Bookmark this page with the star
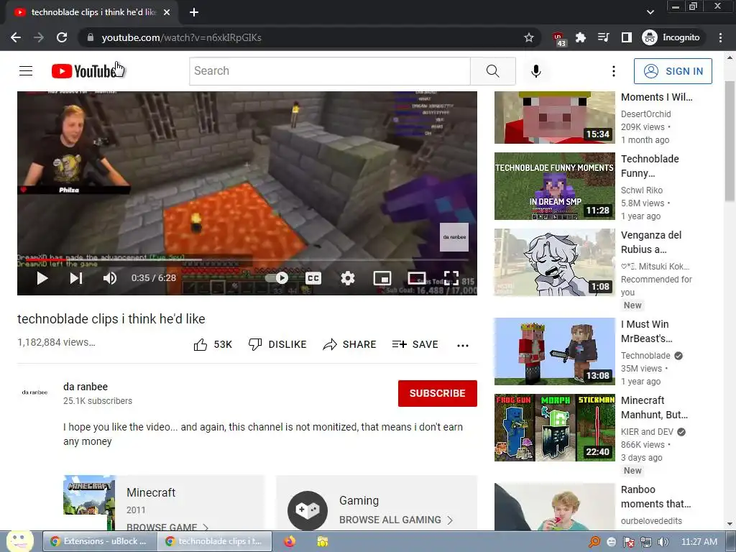Screen dimensions: 736x552 [x=529, y=37]
